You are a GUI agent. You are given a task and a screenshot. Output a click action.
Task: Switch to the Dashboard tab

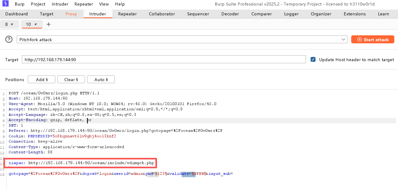click(x=17, y=14)
